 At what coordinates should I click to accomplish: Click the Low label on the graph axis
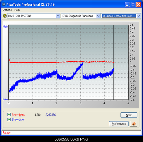click(5, 99)
